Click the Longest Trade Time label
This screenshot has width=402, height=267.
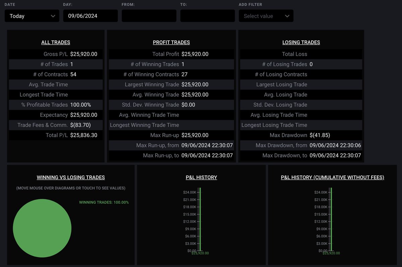click(44, 95)
